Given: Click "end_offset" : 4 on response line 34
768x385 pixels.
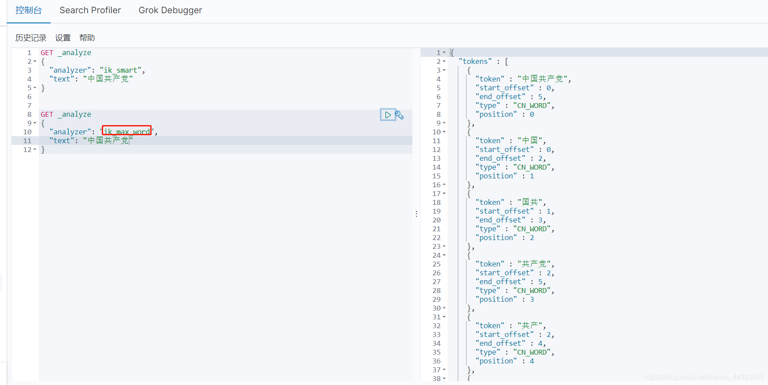Looking at the screenshot, I should [509, 343].
